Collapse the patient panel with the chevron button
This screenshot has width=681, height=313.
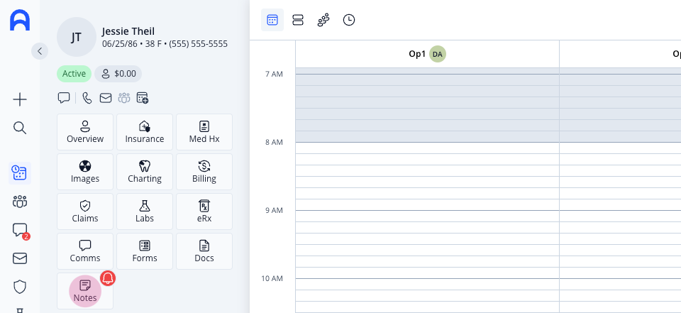40,51
